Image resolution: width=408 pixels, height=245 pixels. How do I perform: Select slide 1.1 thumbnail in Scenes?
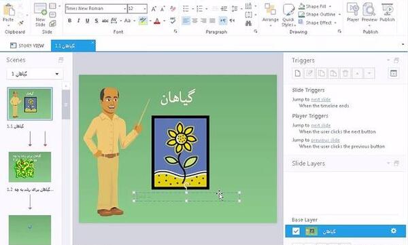tap(30, 104)
